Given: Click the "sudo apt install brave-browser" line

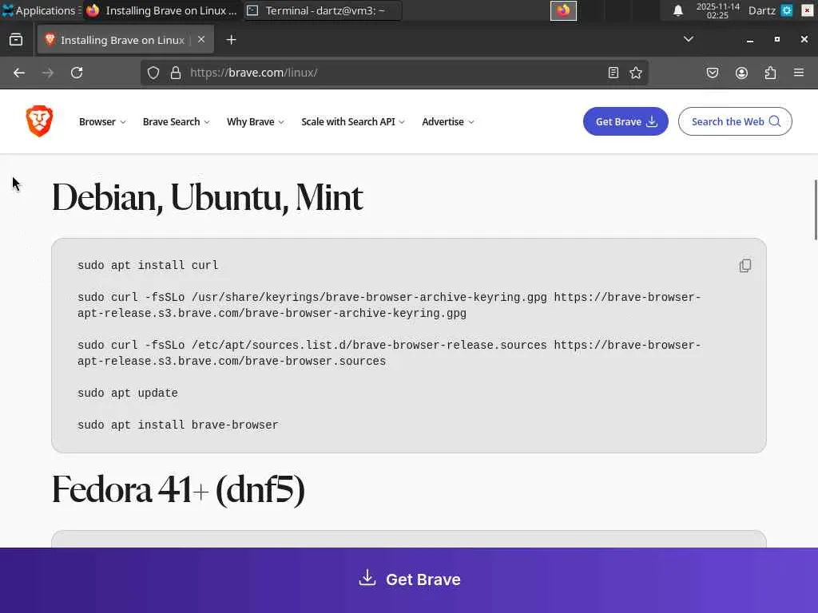Looking at the screenshot, I should [178, 425].
